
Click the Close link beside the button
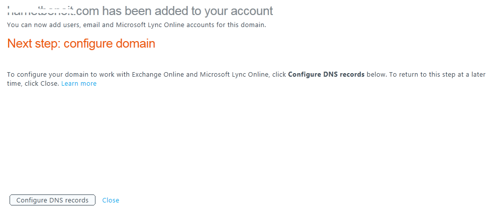[x=111, y=200]
